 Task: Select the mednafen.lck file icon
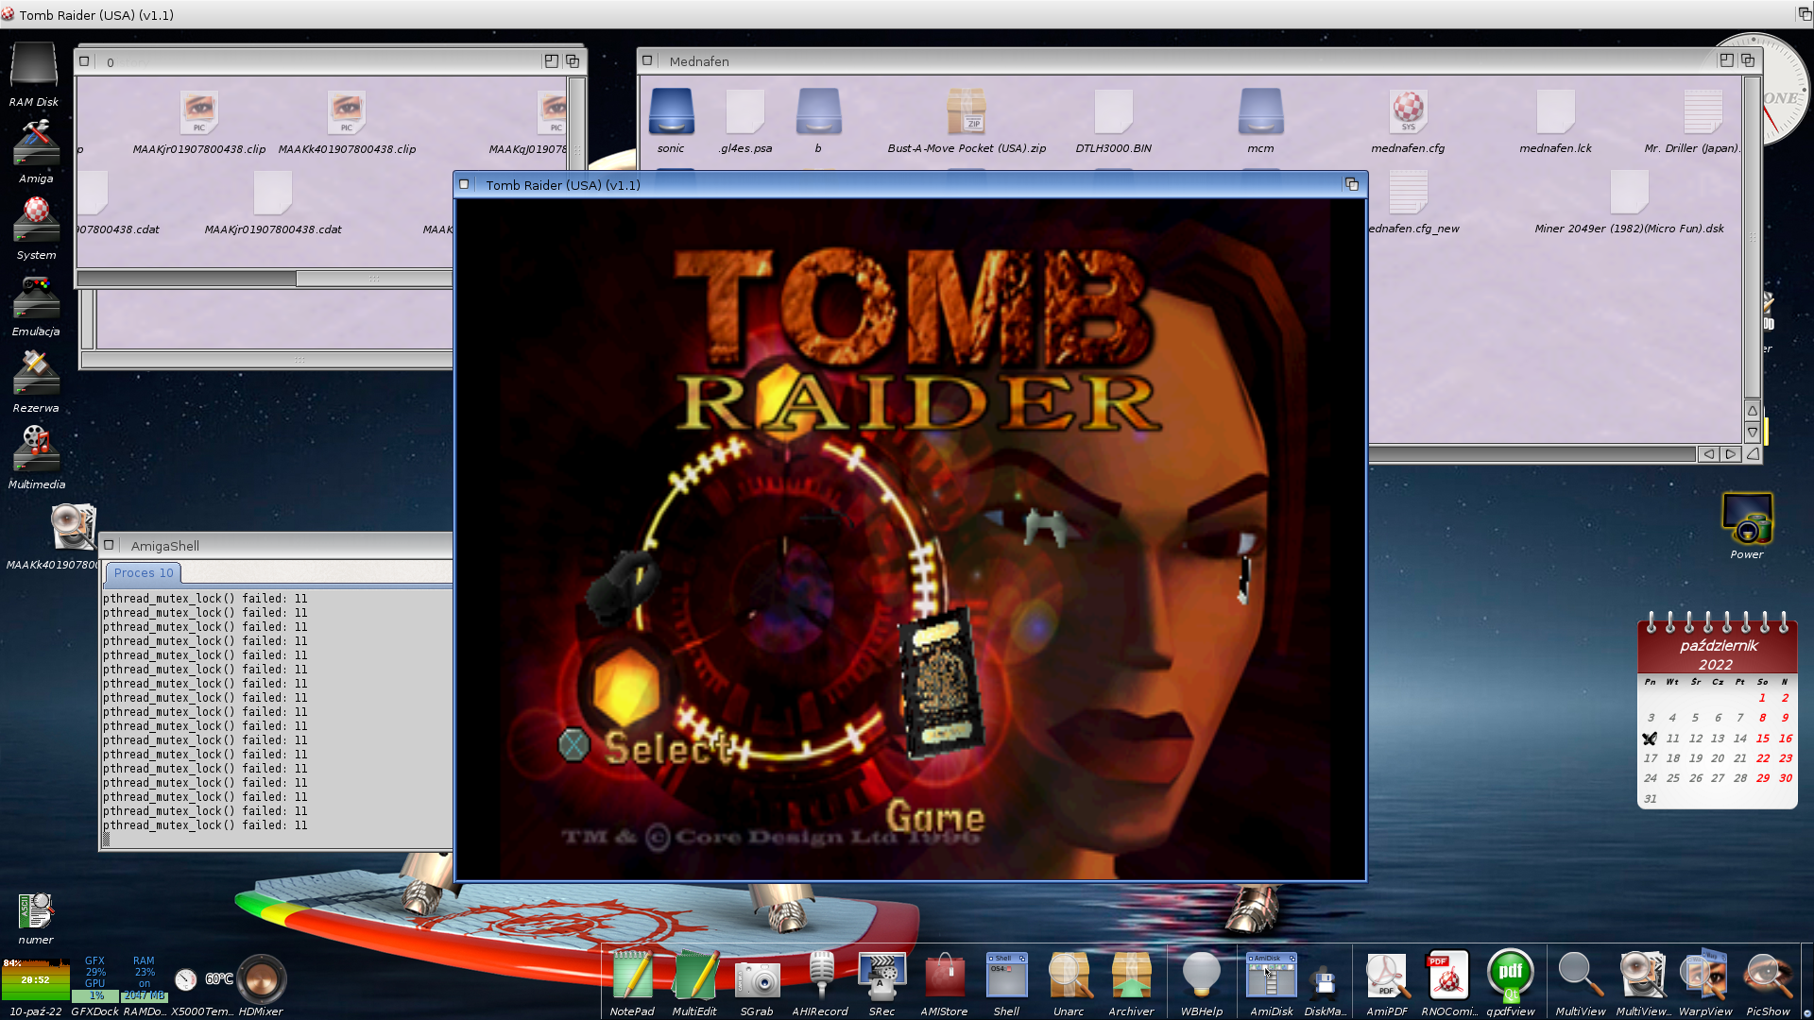click(1555, 120)
